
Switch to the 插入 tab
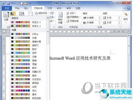[26, 8]
